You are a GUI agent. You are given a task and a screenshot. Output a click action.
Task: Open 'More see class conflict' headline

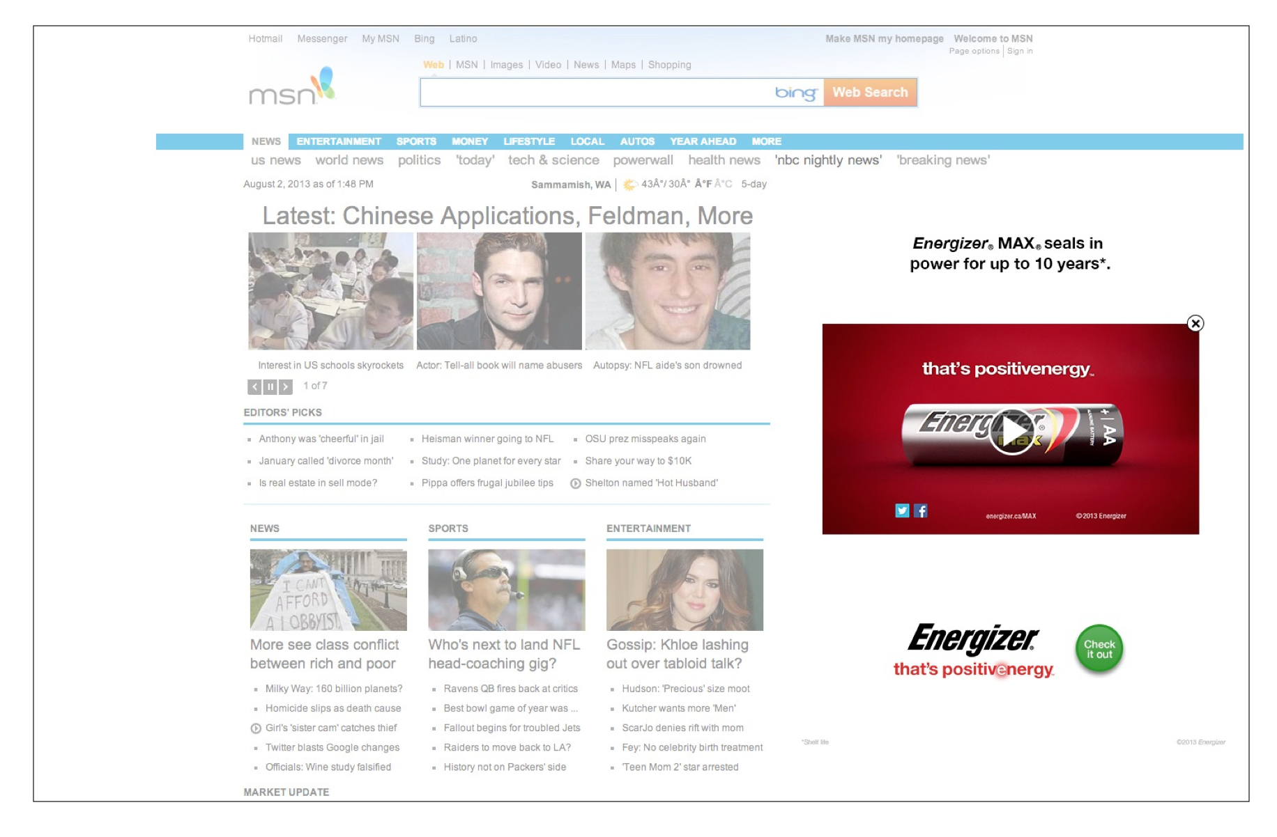pos(324,655)
